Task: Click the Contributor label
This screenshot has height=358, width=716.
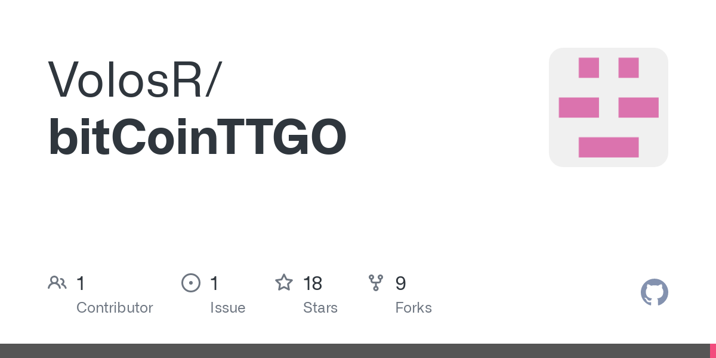Action: pos(115,308)
